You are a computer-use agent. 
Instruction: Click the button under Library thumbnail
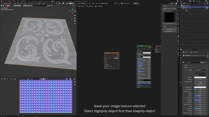pos(169,24)
